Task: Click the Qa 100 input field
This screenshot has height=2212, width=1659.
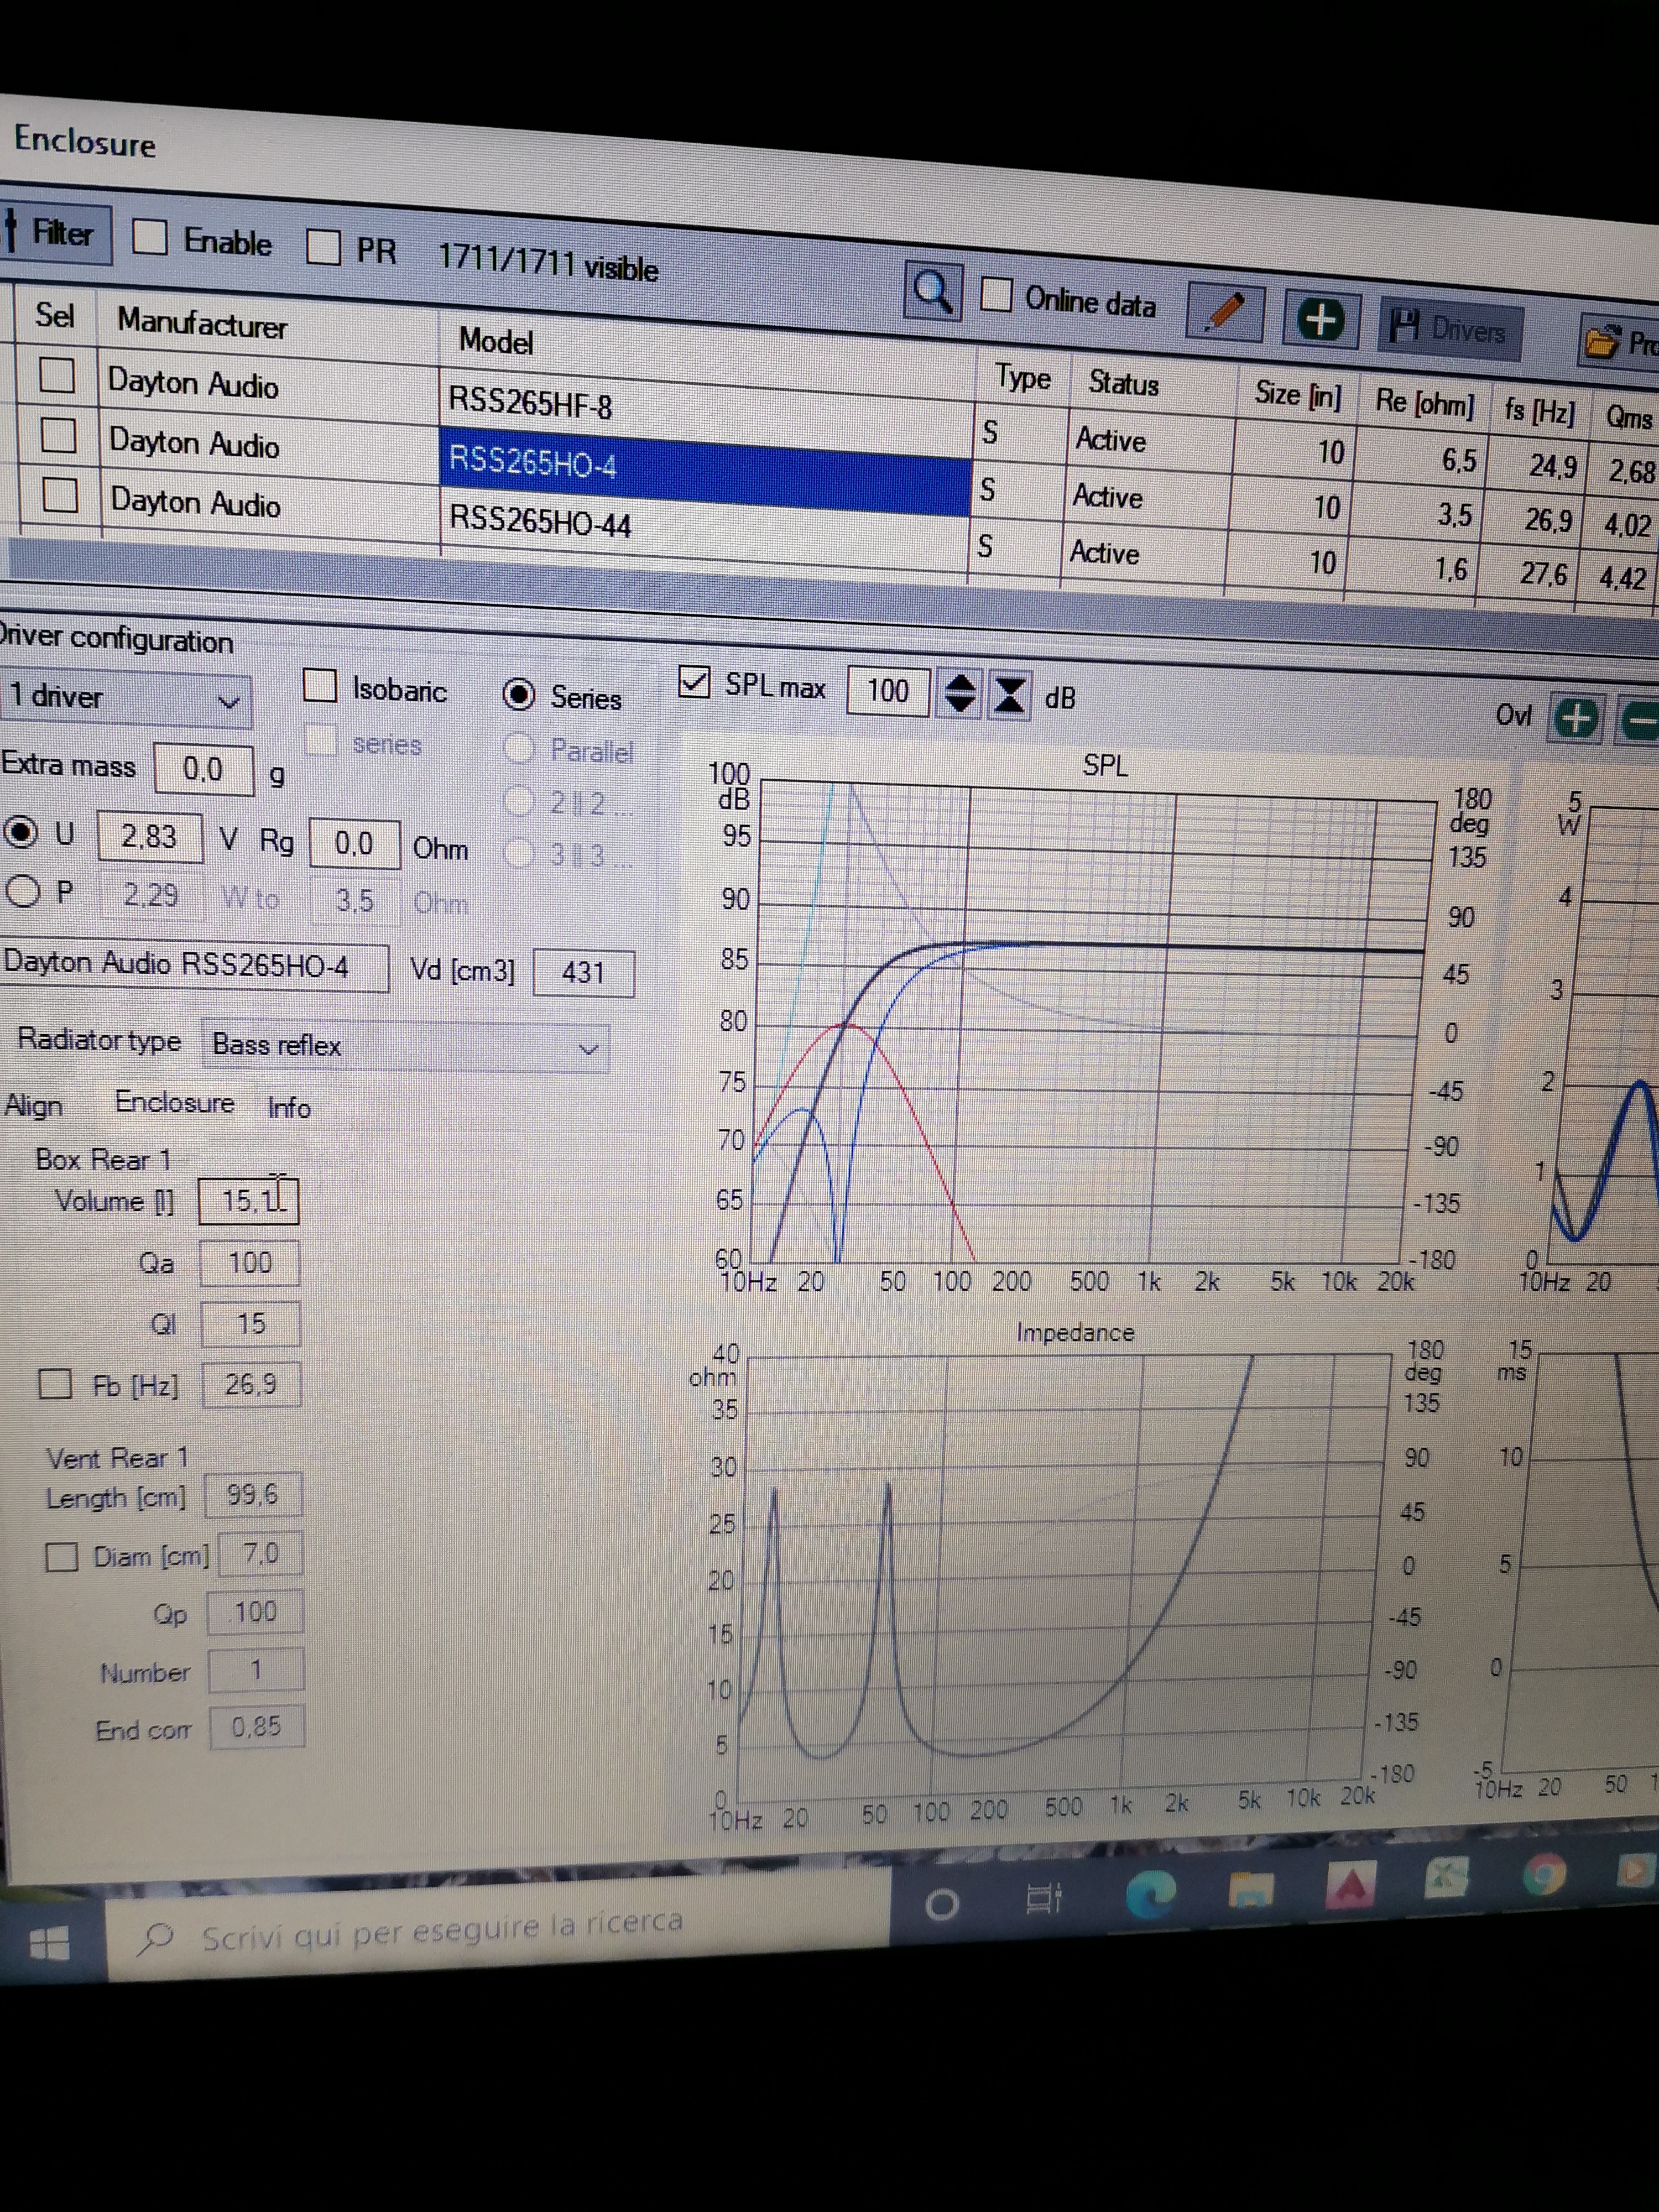Action: click(x=249, y=1262)
